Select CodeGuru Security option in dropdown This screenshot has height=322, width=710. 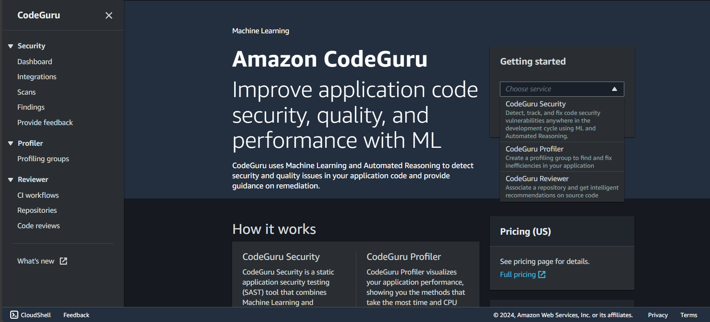point(562,119)
